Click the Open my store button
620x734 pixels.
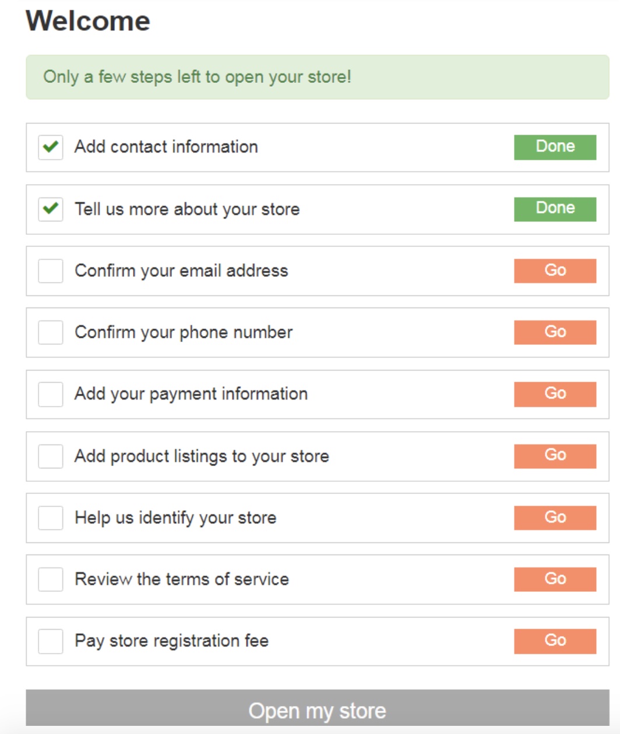317,710
